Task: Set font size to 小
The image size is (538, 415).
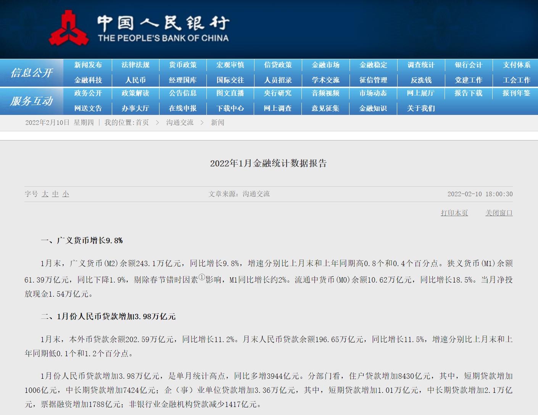Action: click(x=66, y=194)
